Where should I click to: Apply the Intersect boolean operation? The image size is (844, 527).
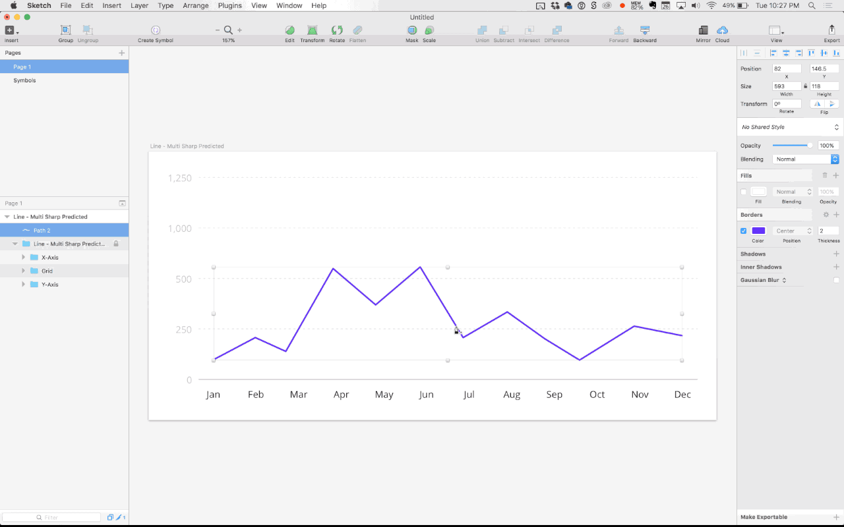(529, 30)
